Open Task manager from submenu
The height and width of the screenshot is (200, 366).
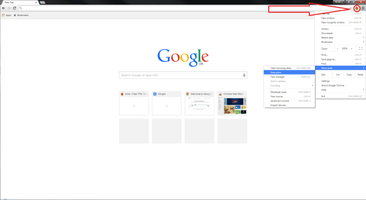290,77
